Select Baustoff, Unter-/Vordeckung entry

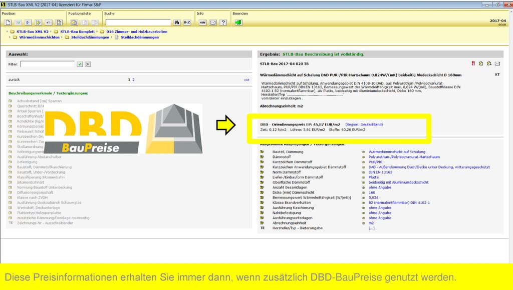click(x=41, y=172)
